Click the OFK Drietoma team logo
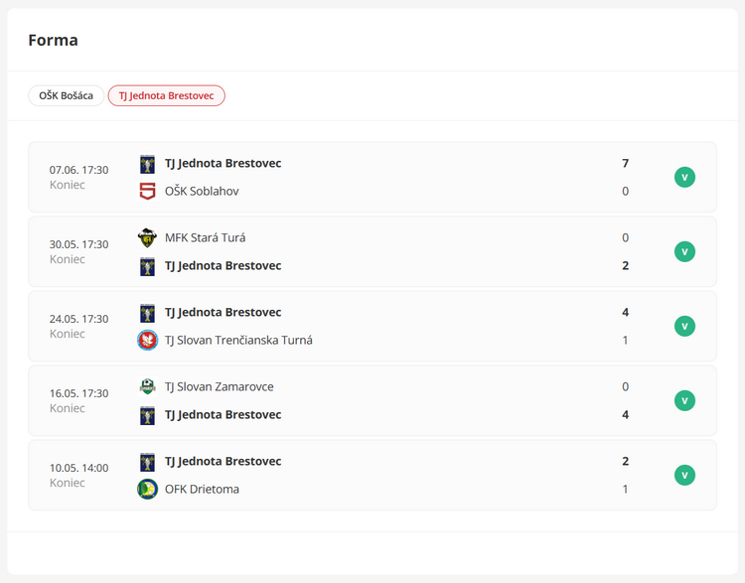 (x=147, y=489)
